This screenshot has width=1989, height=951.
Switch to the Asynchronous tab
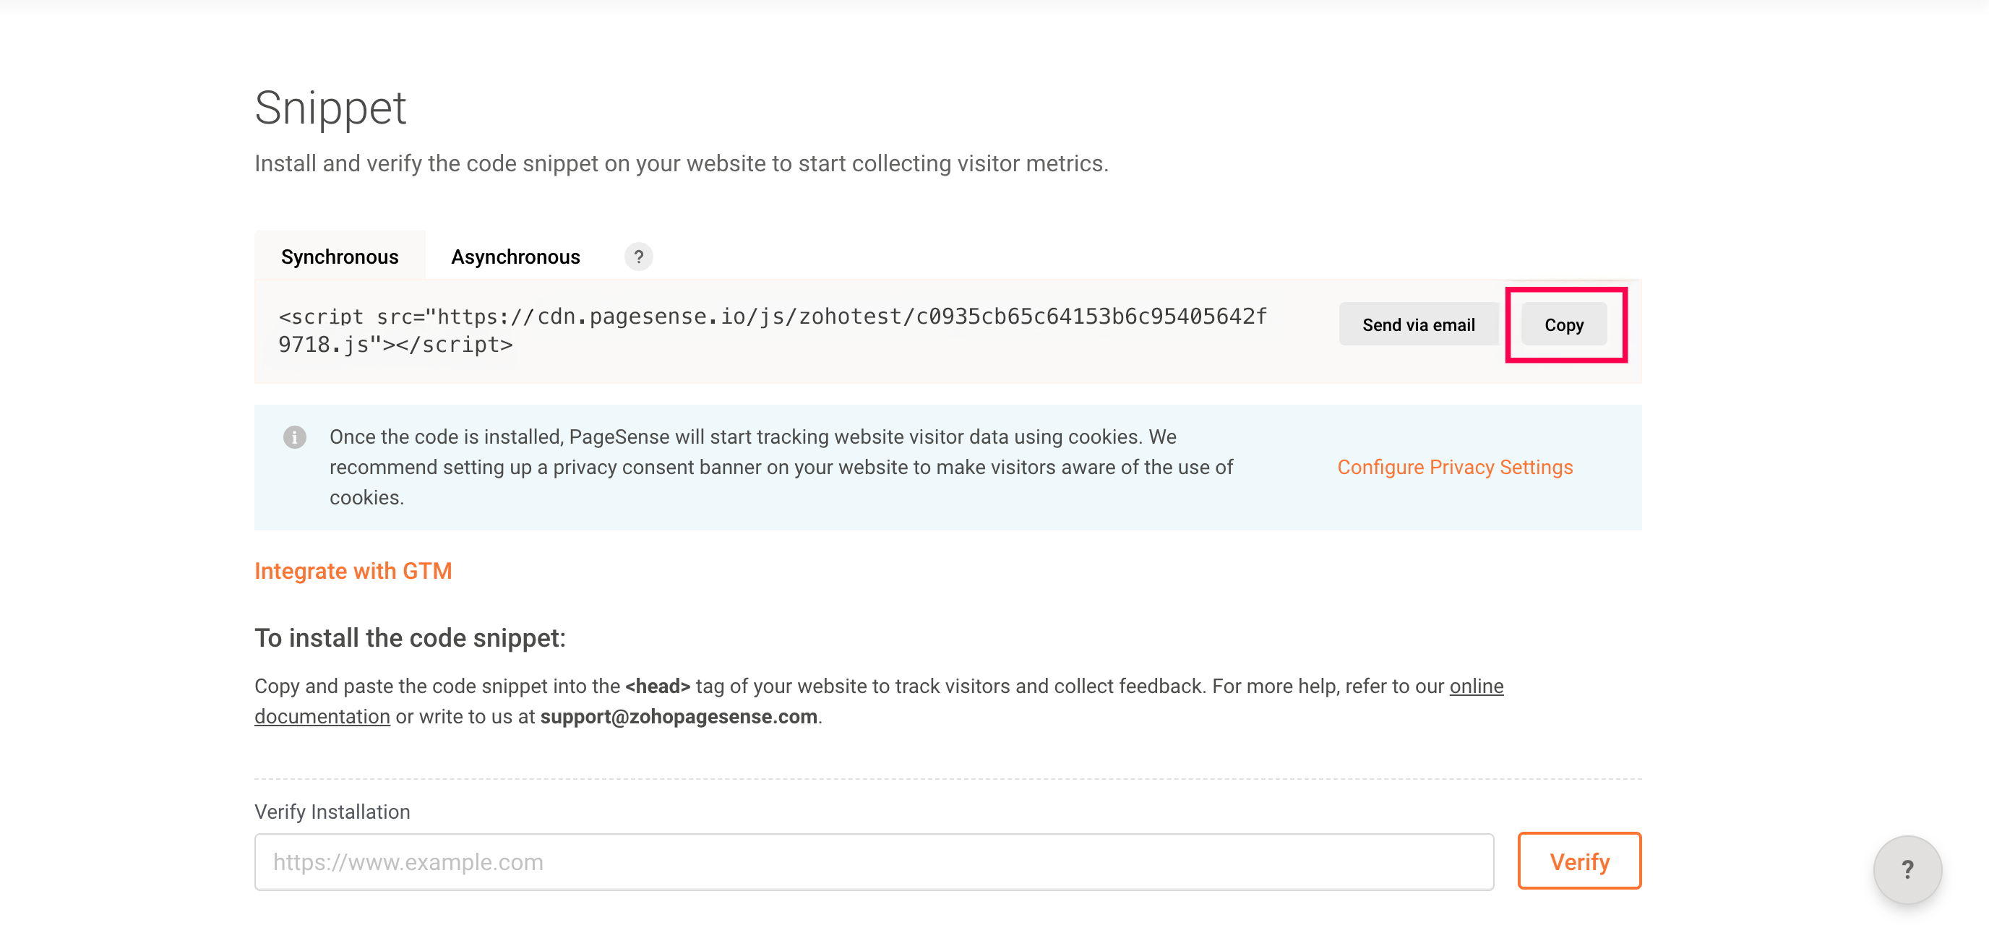click(x=515, y=257)
